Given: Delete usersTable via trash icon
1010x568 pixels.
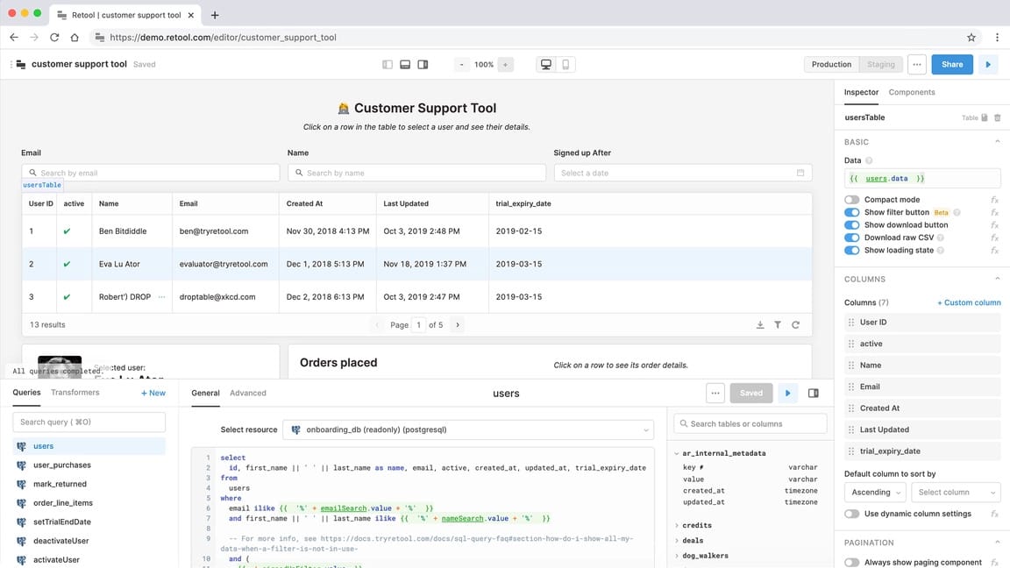Looking at the screenshot, I should 998,117.
